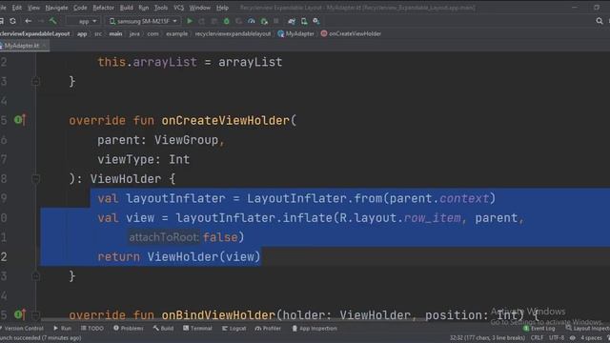
Task: Build project with the green hammer icon
Action: 53,21
